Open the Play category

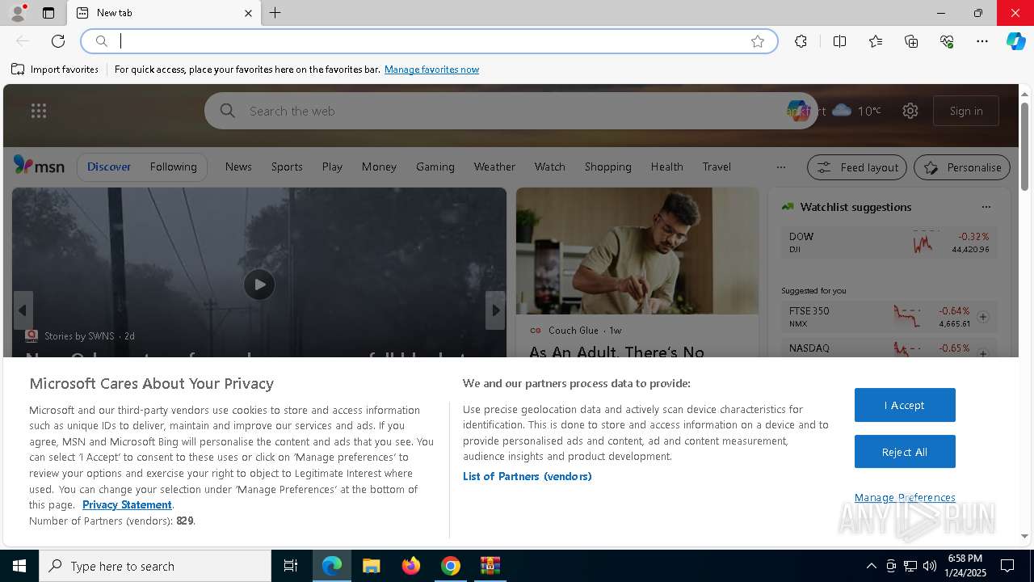tap(332, 167)
